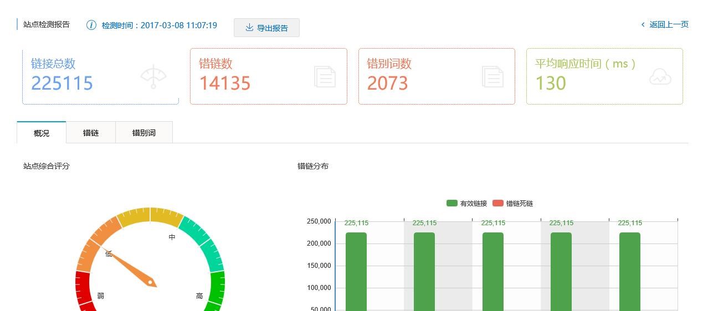The width and height of the screenshot is (703, 311).
Task: Click the 错链数 value 14135
Action: pyautogui.click(x=225, y=83)
